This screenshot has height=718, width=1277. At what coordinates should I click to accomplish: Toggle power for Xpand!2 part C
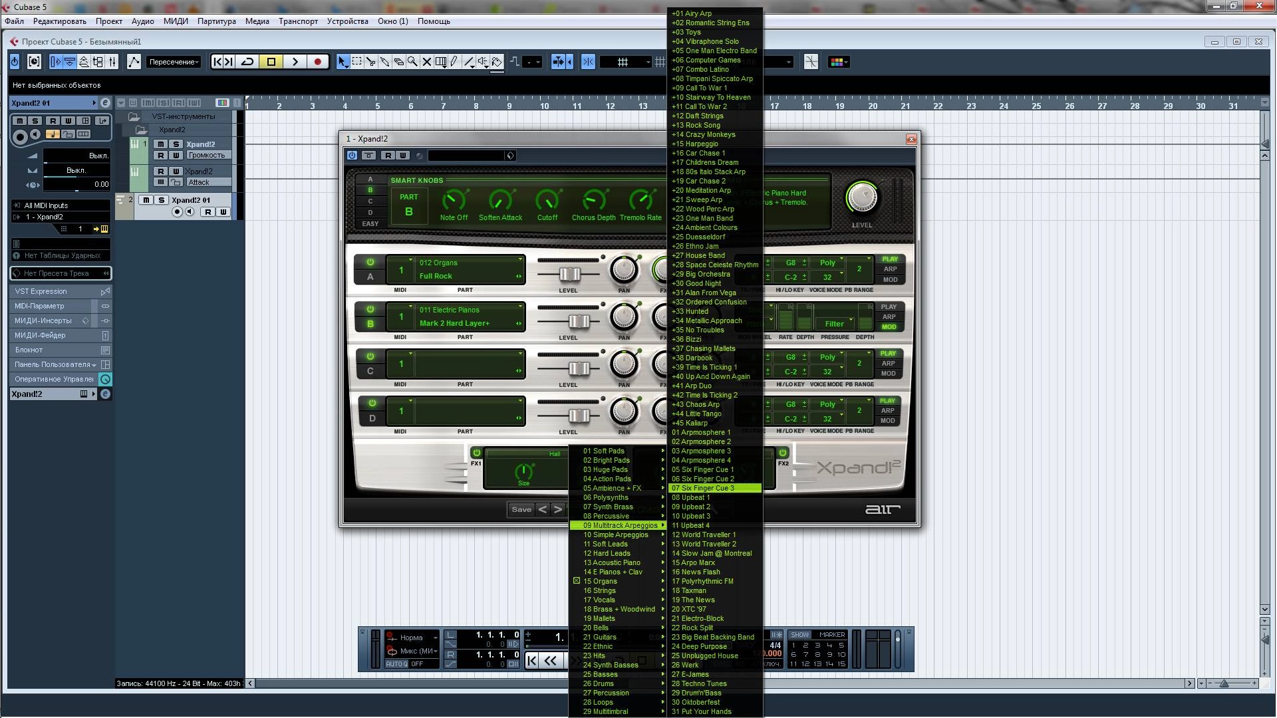pos(370,356)
